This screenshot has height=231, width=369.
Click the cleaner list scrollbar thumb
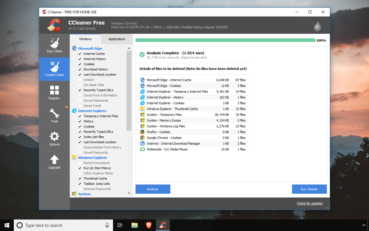129,91
